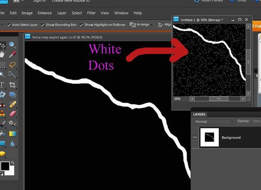This screenshot has height=190, width=261.
Task: Select the Crop tool
Action: coord(13,85)
